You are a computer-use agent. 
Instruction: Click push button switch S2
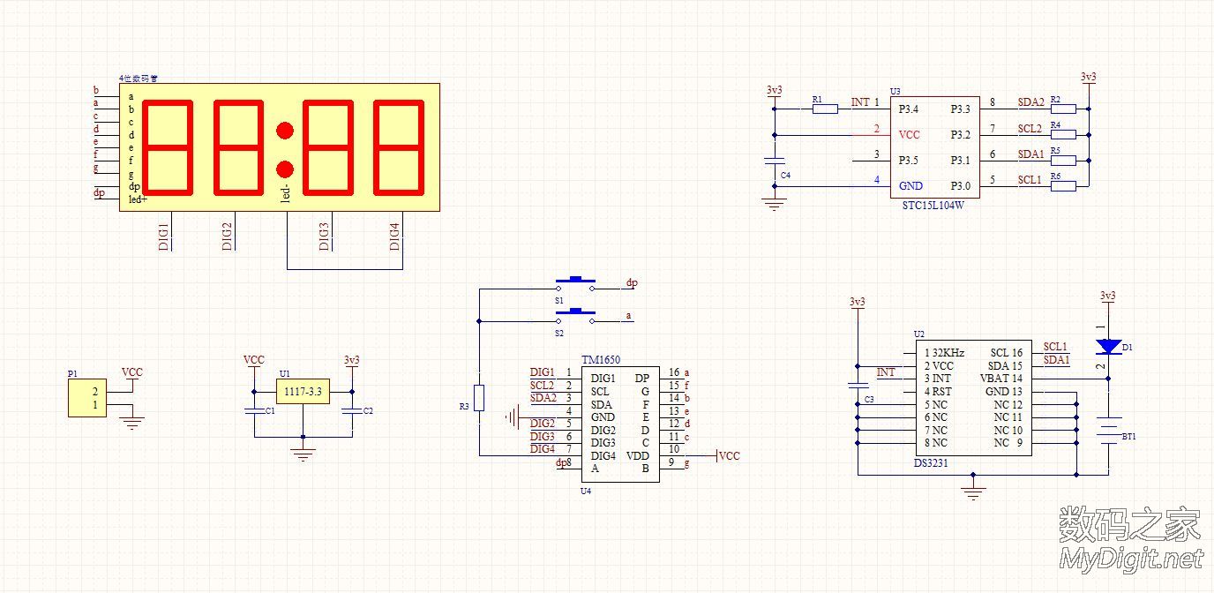tap(575, 314)
